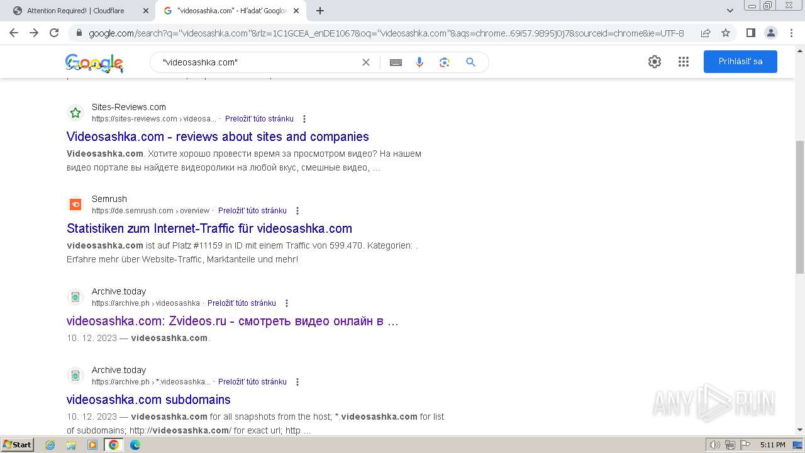Click the Semrush site name text
Screen dimensions: 805x453
(x=109, y=199)
